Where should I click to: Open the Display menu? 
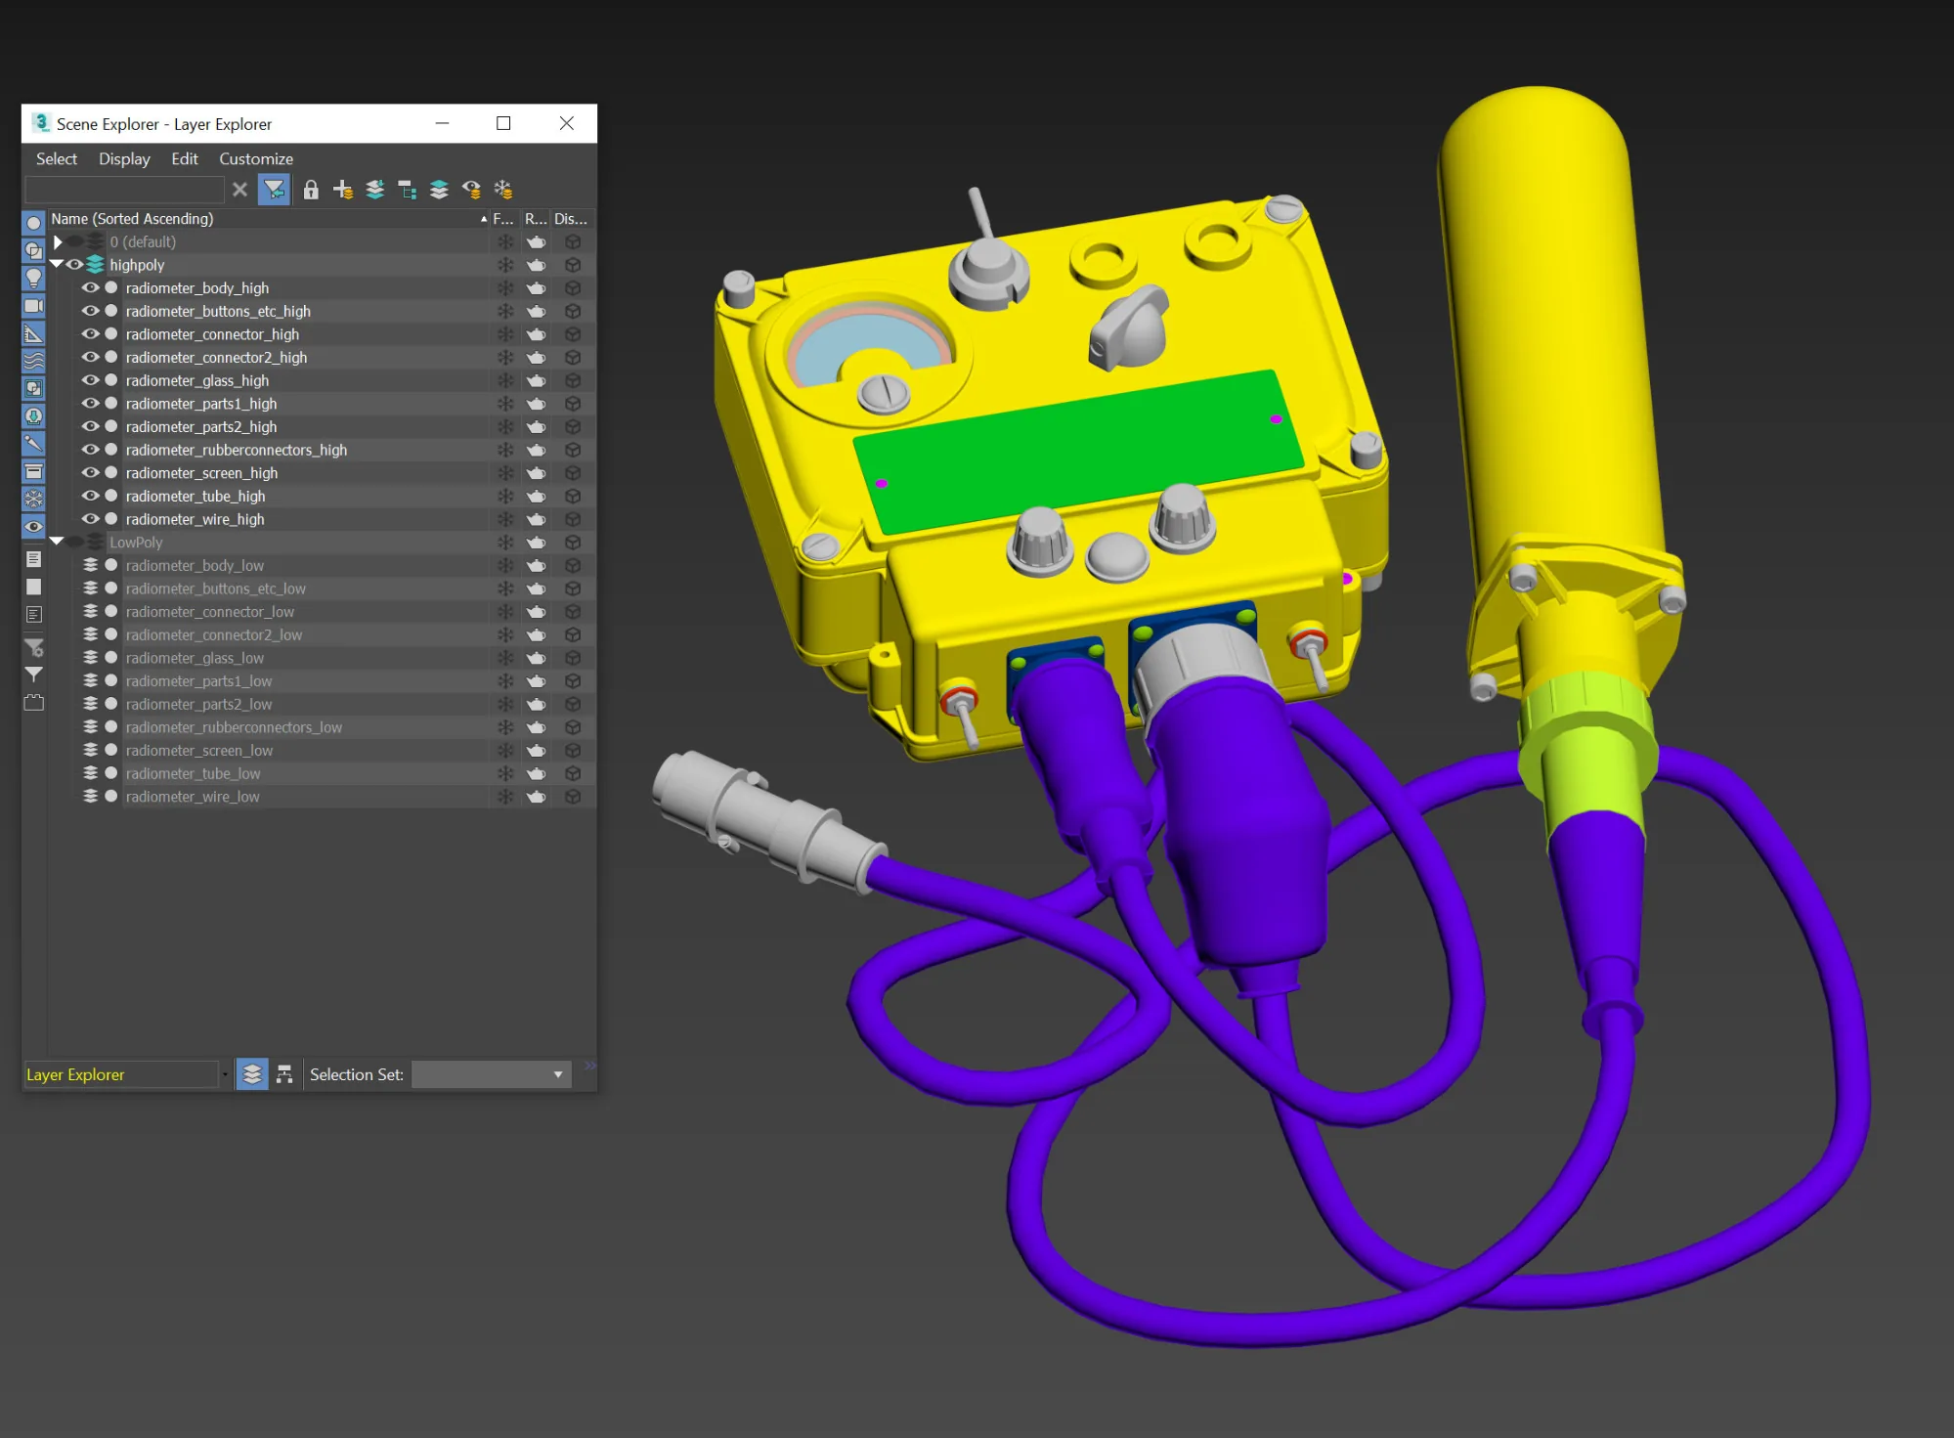pyautogui.click(x=124, y=158)
